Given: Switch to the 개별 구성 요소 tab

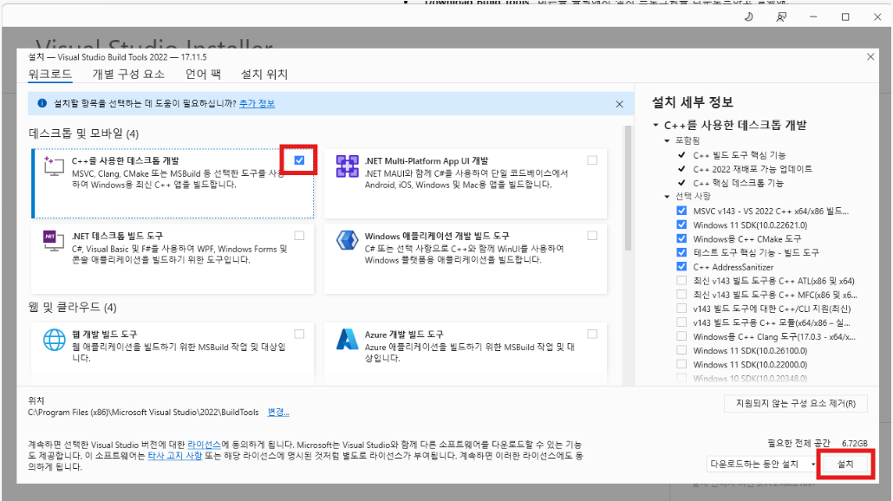Looking at the screenshot, I should tap(128, 74).
